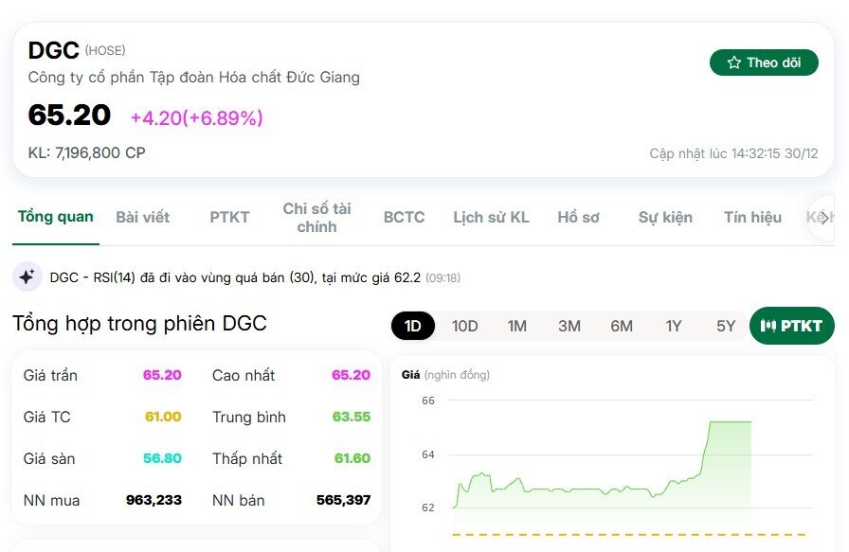Image resolution: width=849 pixels, height=552 pixels.
Task: Click the Giá (nghìn đồng) chart label
Action: 445,375
